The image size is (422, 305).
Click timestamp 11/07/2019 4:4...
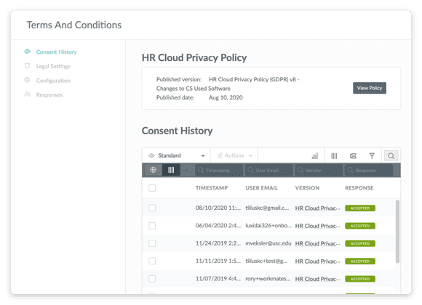tap(218, 279)
